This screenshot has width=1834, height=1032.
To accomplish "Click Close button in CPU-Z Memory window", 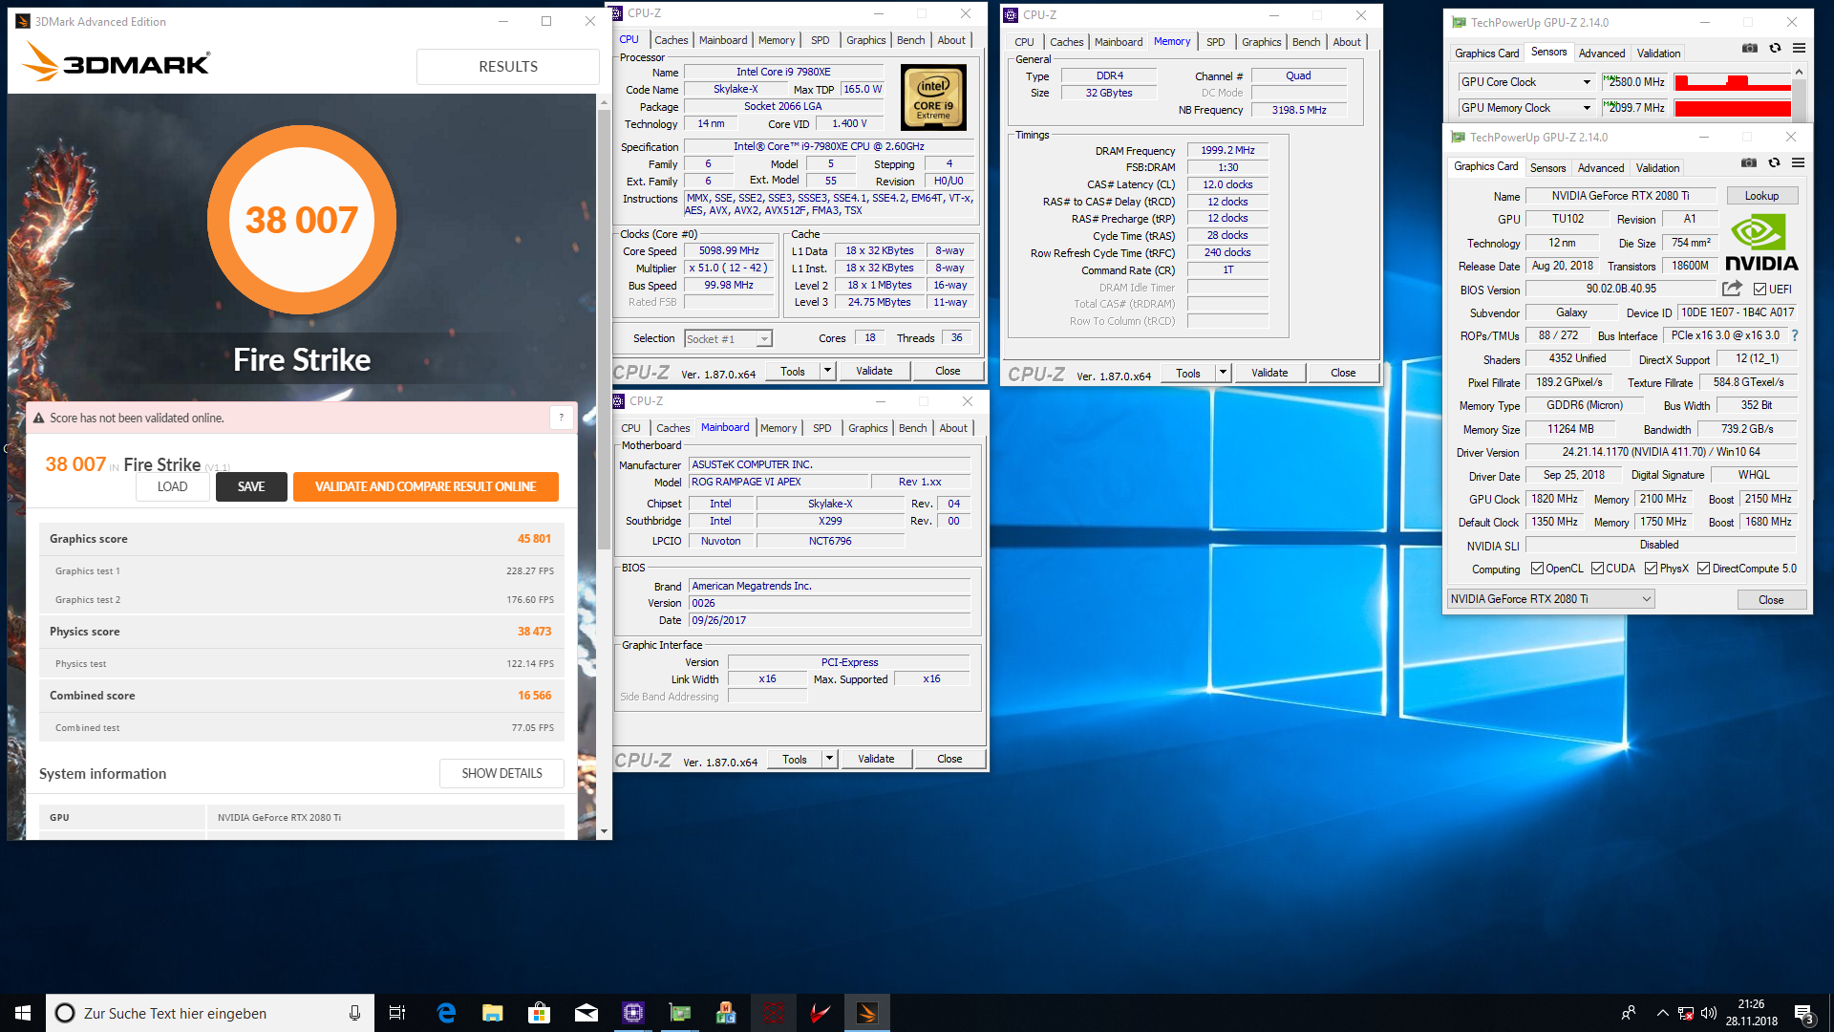I will tap(1342, 373).
